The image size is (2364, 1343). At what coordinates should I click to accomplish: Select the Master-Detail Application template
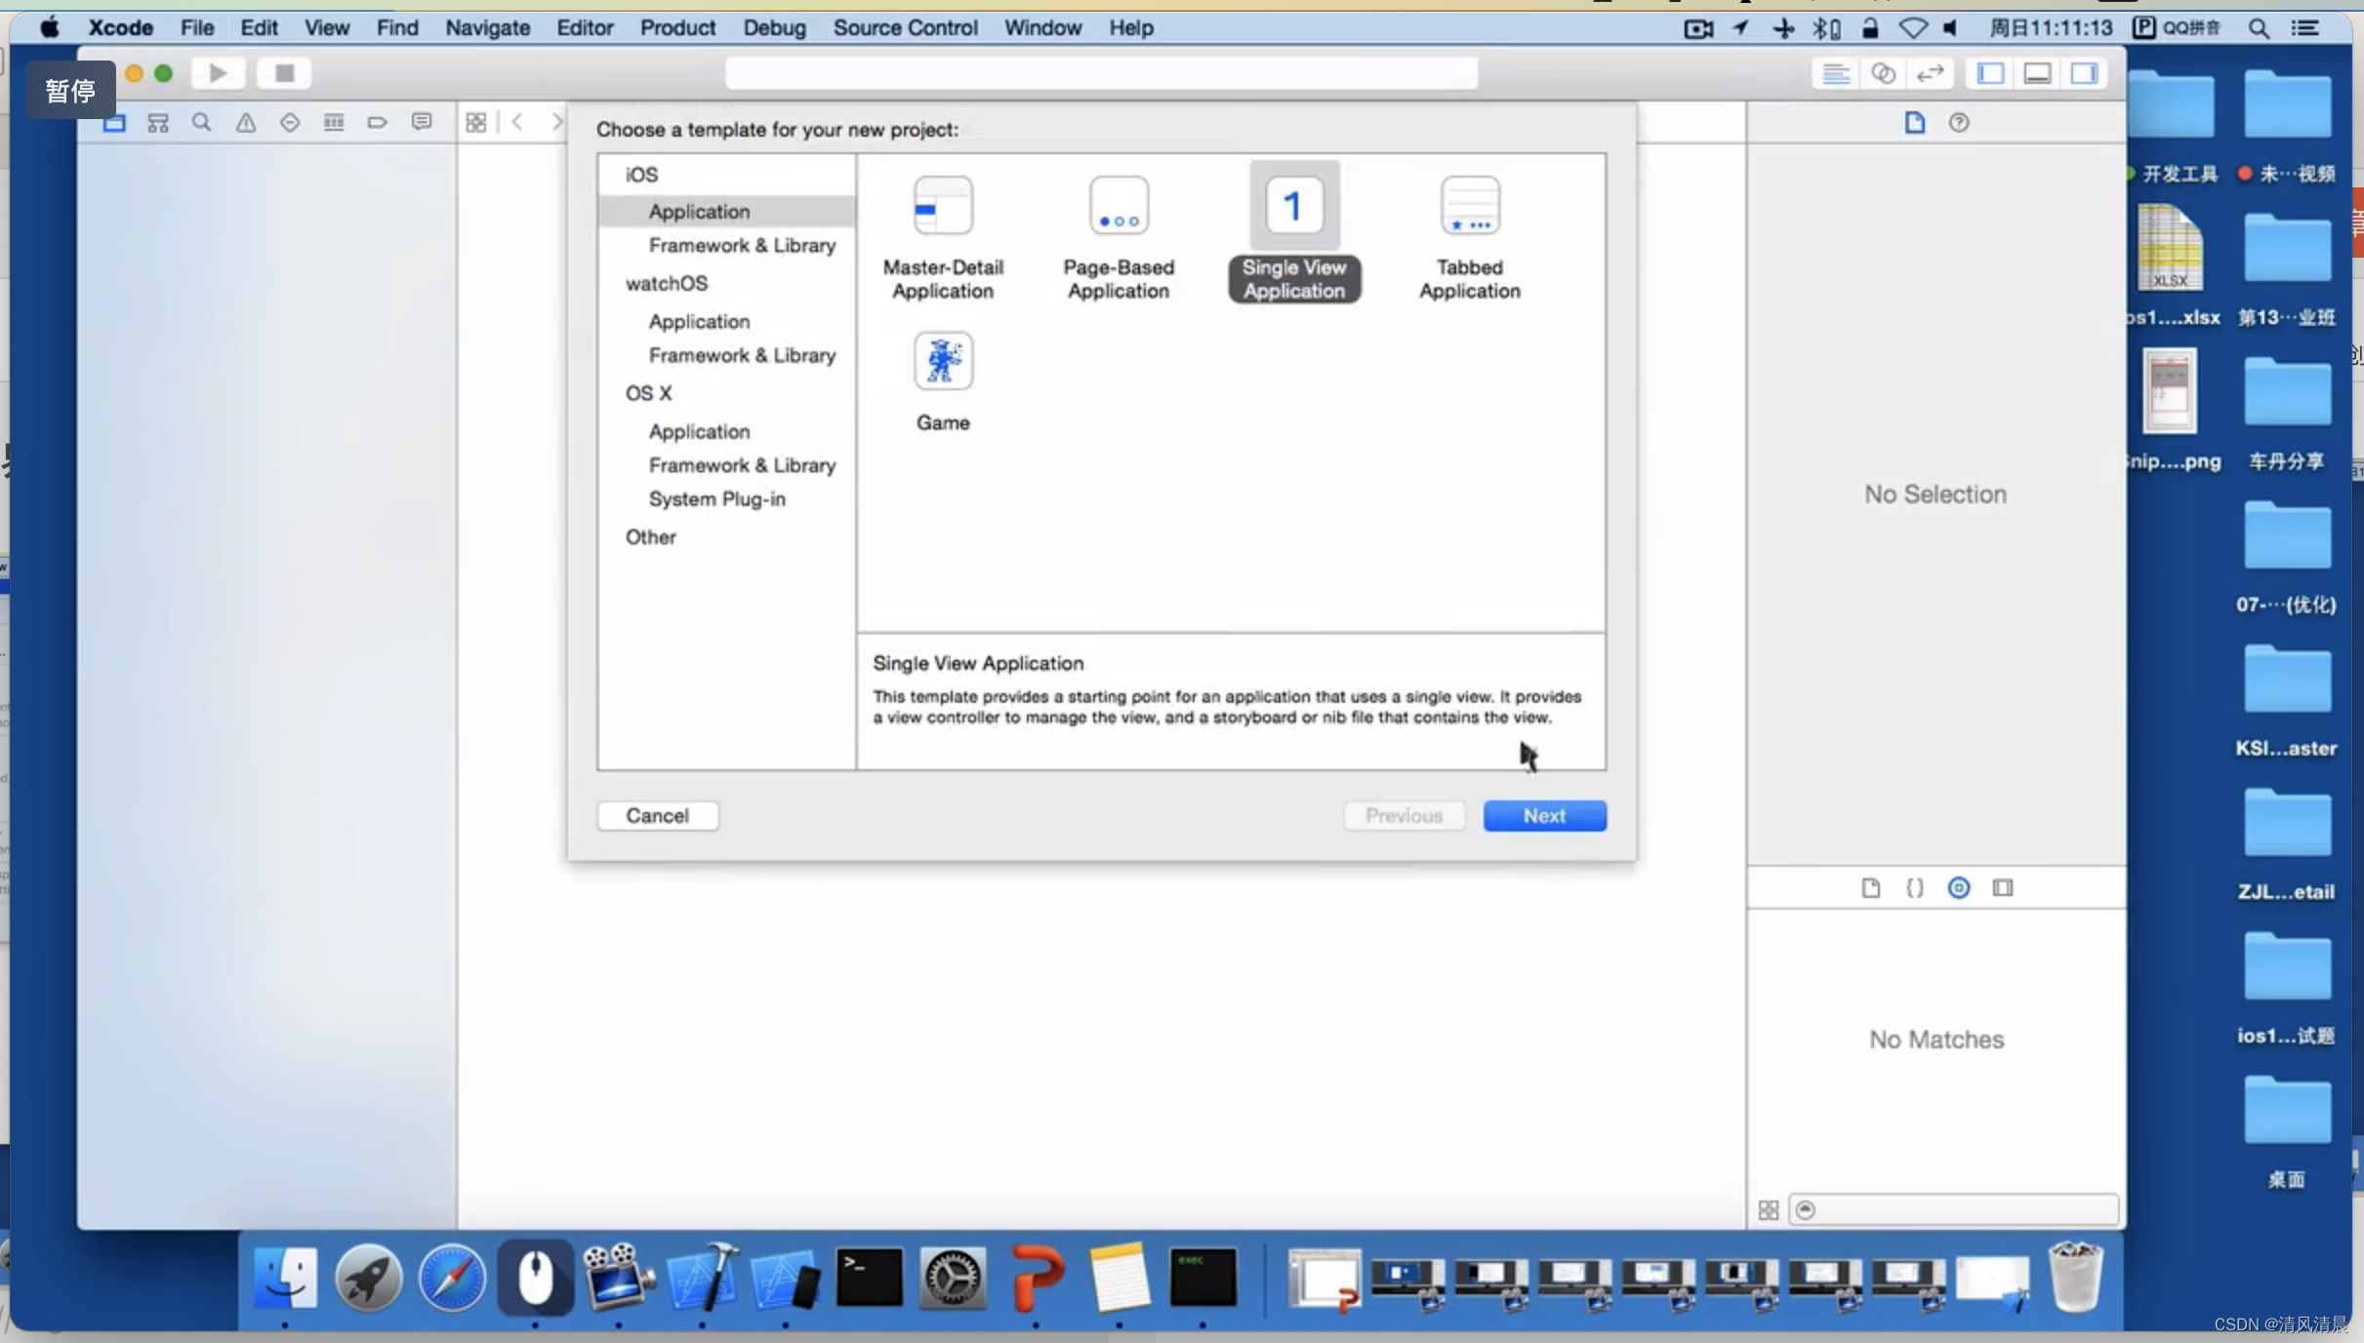942,238
